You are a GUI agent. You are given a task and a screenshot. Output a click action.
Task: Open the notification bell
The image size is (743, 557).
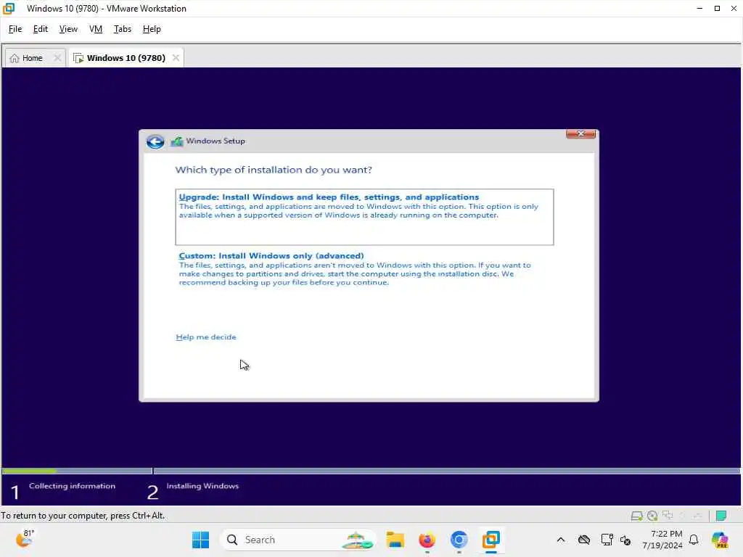694,540
